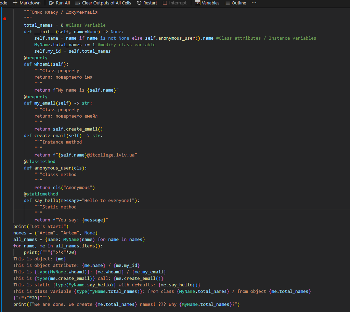Set a breakpoint beside the say_hello line

(x=4, y=200)
